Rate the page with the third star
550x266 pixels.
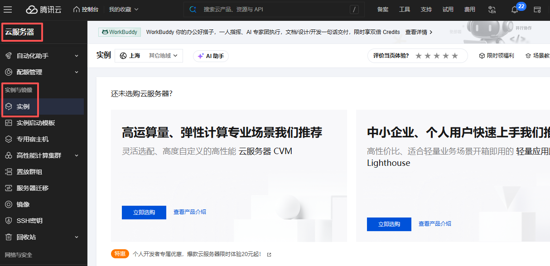[x=437, y=56]
